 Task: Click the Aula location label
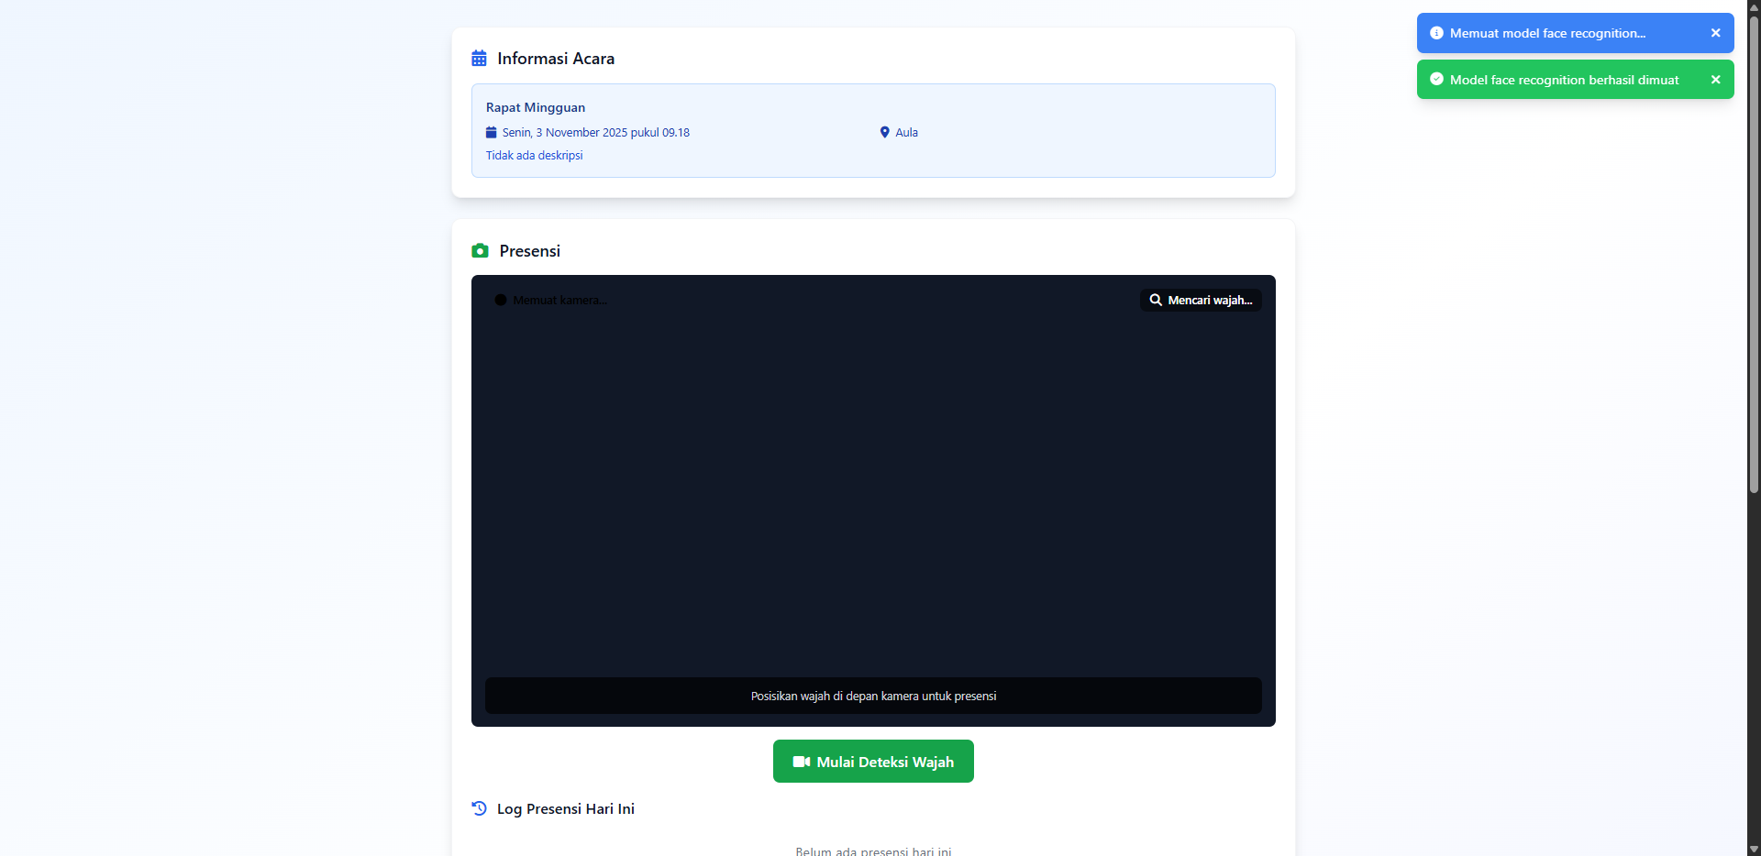tap(906, 132)
